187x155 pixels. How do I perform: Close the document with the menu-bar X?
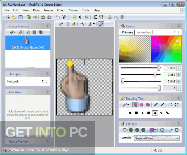pos(182,11)
